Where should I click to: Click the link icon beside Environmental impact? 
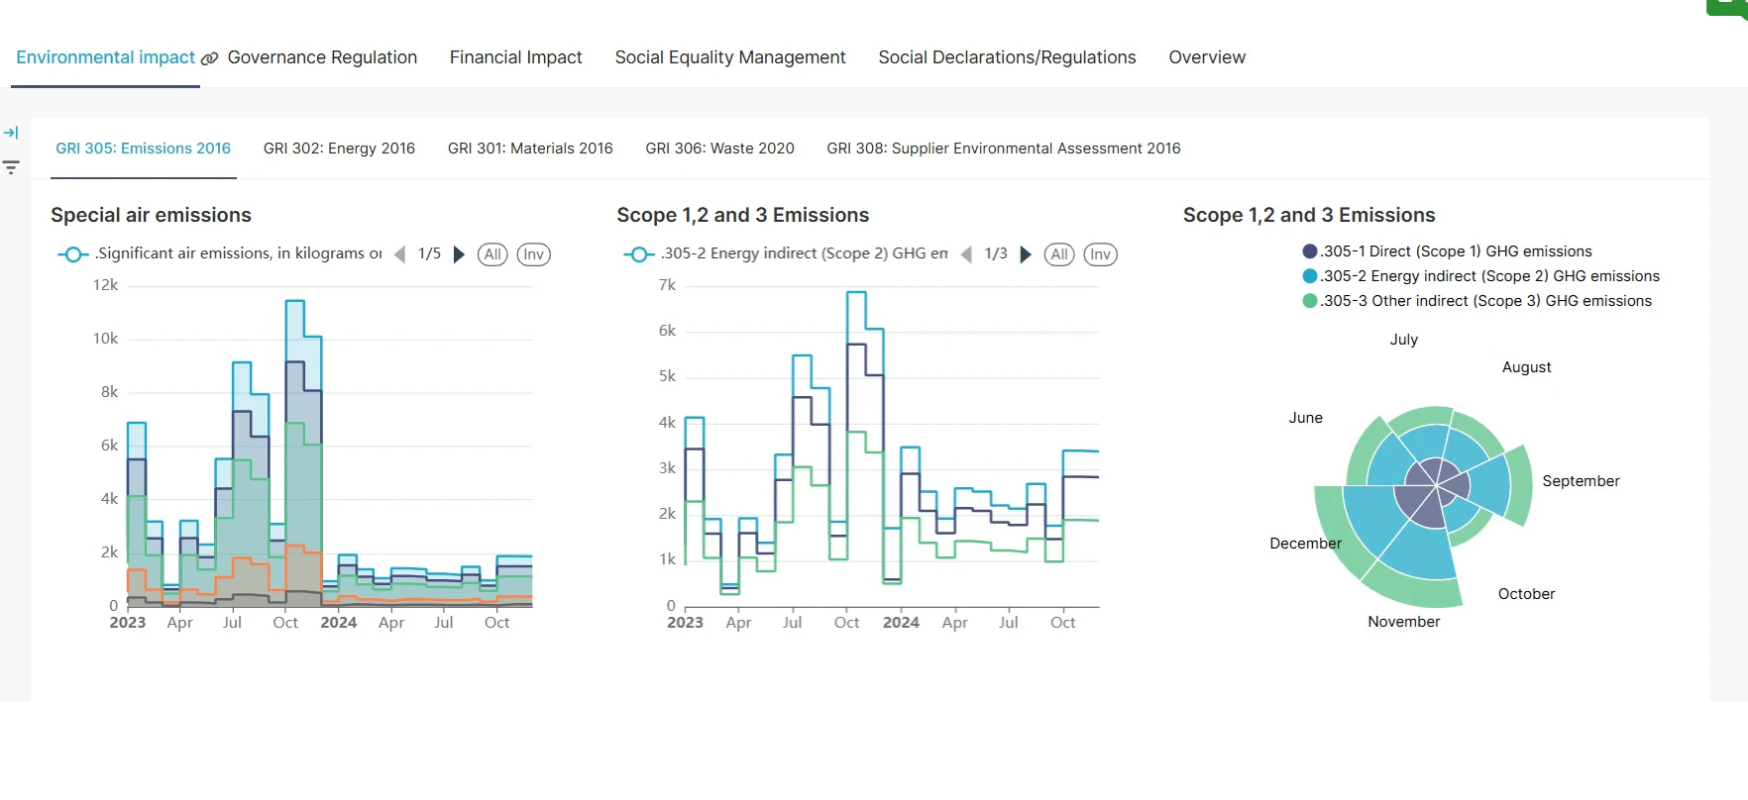pos(209,58)
